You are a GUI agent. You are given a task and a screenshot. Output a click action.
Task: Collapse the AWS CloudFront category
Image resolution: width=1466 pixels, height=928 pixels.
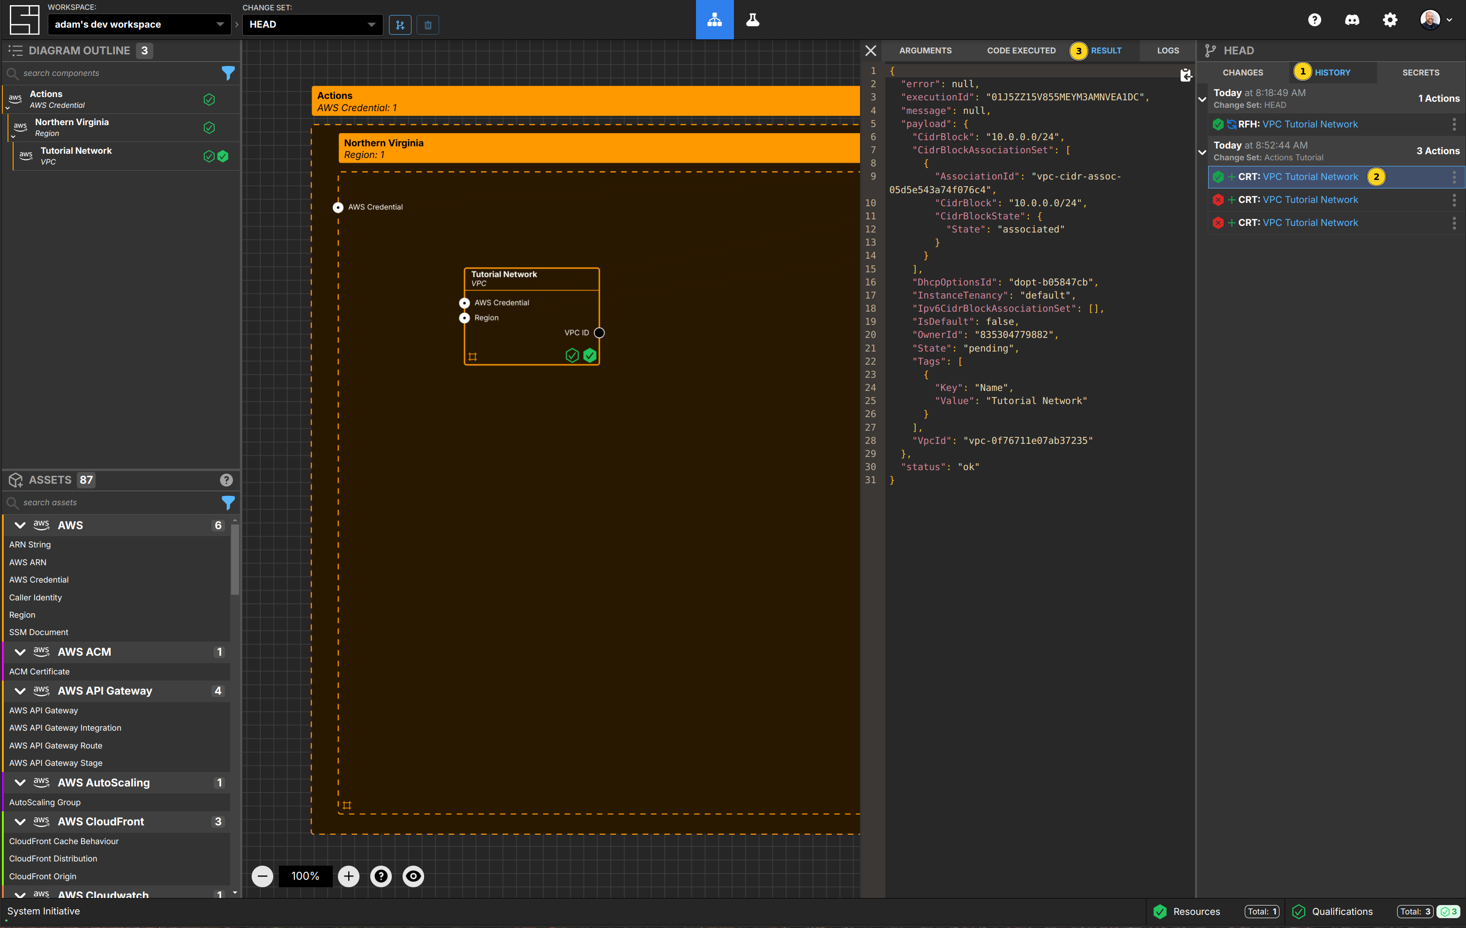click(x=20, y=822)
